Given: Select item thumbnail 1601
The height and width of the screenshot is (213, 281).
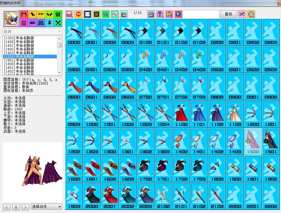Looking at the screenshot, I should pos(92,169).
